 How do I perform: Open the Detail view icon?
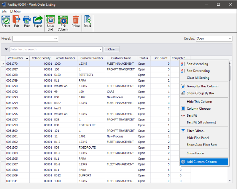(87, 22)
